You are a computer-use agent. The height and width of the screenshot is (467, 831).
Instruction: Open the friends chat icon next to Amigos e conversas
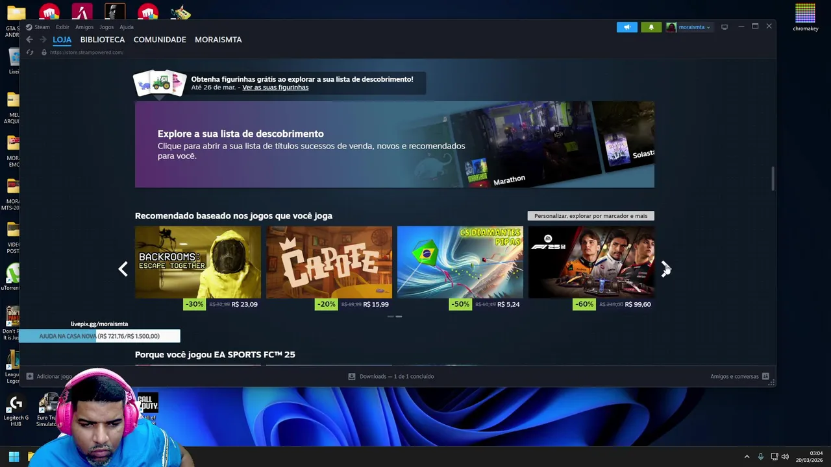pos(765,376)
